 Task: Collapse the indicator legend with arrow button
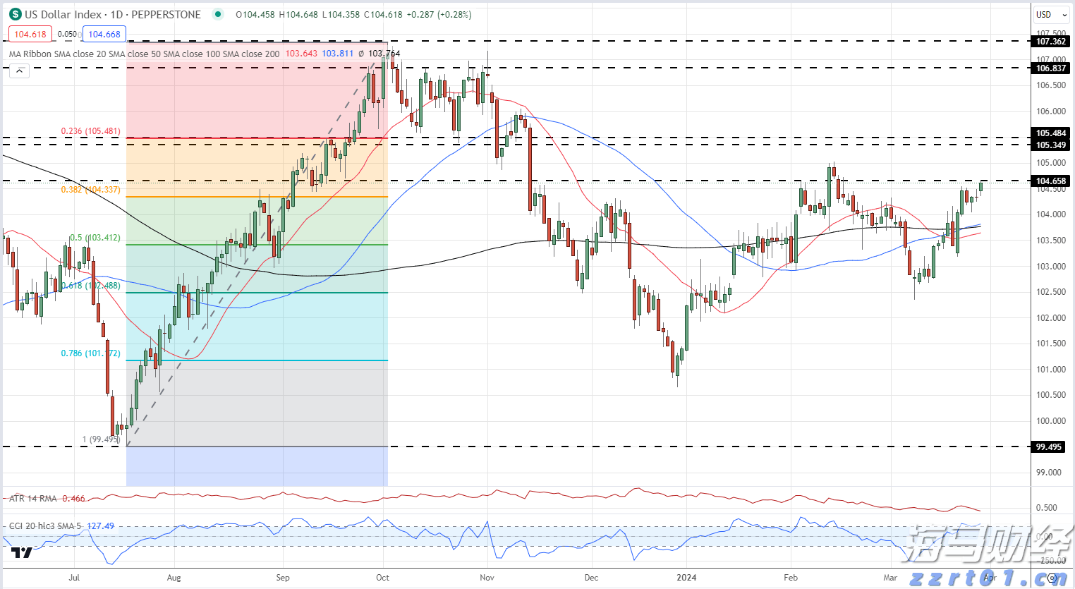(x=19, y=71)
